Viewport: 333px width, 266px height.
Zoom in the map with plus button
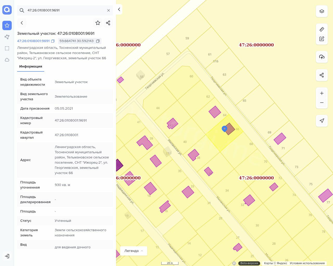[x=322, y=93]
